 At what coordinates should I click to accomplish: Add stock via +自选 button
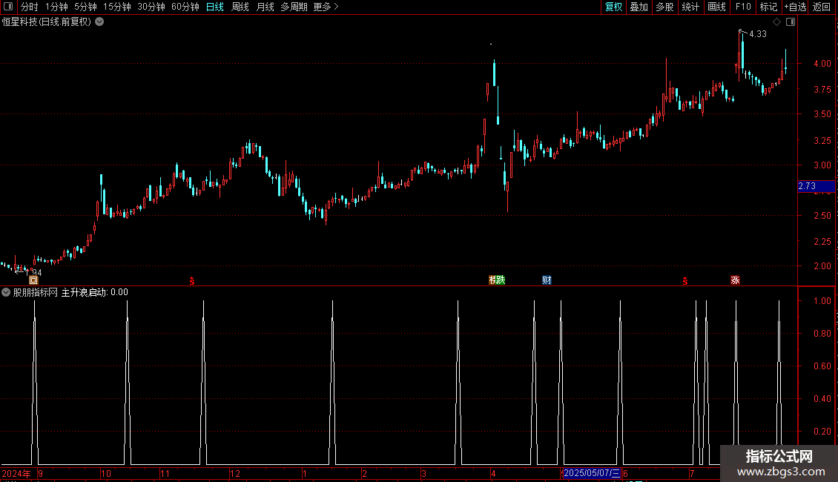pos(795,7)
